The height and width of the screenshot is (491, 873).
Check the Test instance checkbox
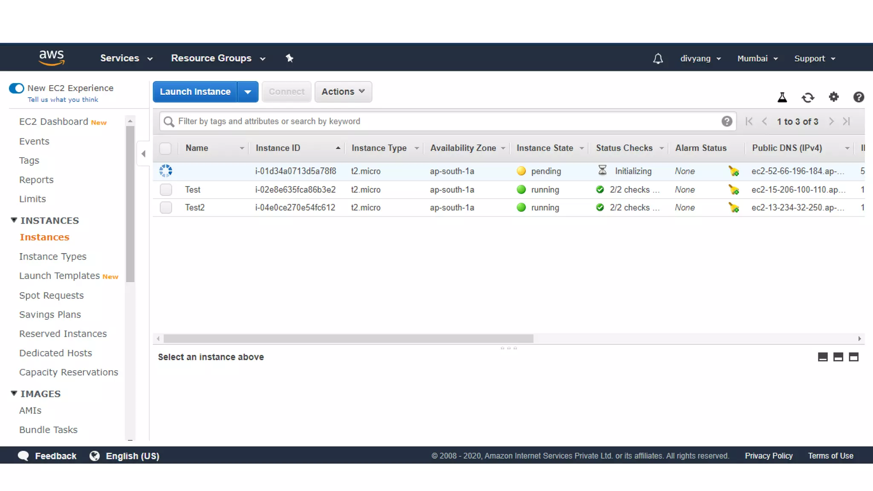coord(166,190)
